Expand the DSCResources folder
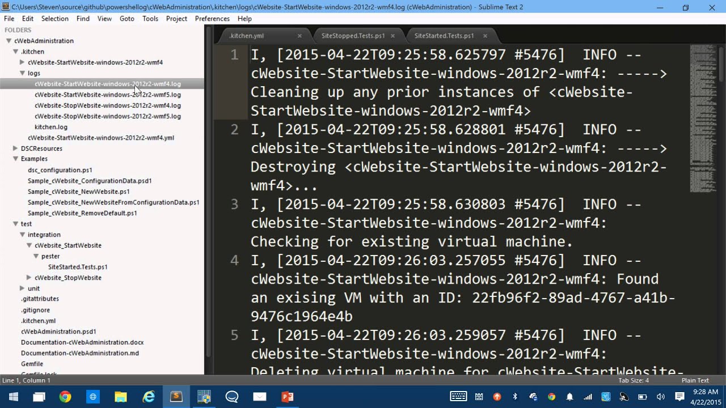The width and height of the screenshot is (726, 408). click(x=15, y=148)
